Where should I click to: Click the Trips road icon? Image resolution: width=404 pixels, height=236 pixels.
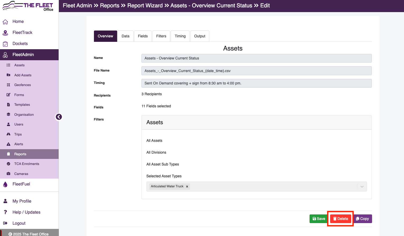[x=8, y=134]
